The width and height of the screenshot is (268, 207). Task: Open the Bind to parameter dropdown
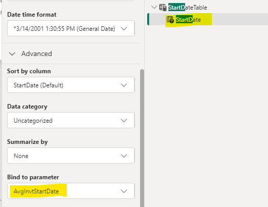point(71,191)
